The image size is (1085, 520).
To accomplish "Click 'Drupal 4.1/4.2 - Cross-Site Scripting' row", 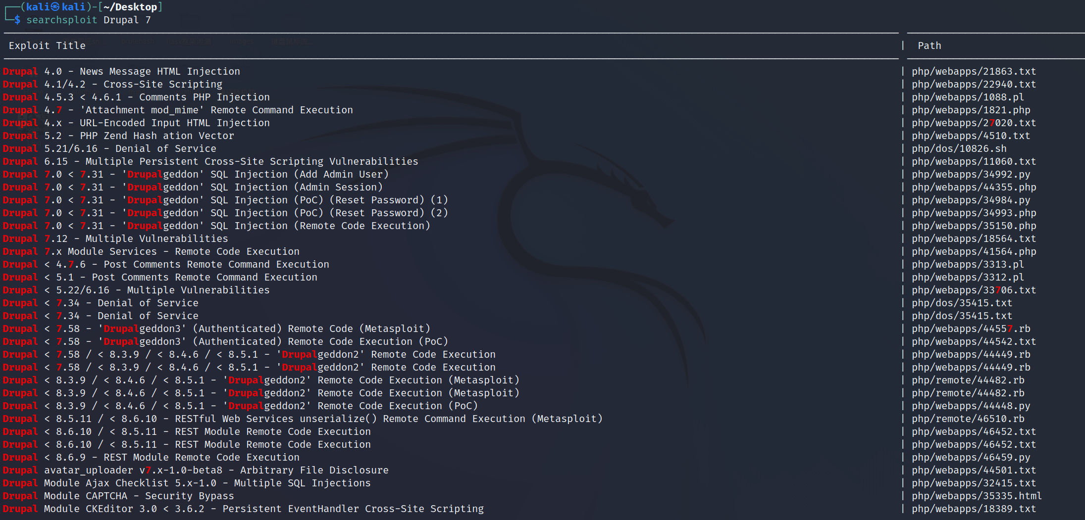I will coord(112,84).
